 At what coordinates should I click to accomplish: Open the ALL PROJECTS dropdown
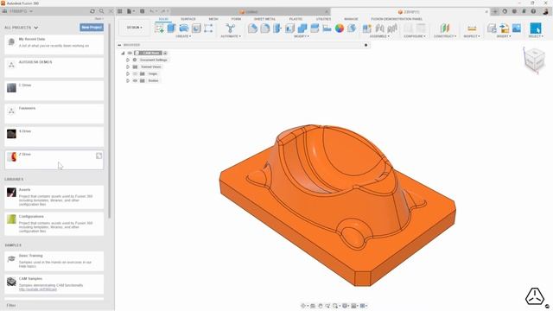click(x=21, y=28)
